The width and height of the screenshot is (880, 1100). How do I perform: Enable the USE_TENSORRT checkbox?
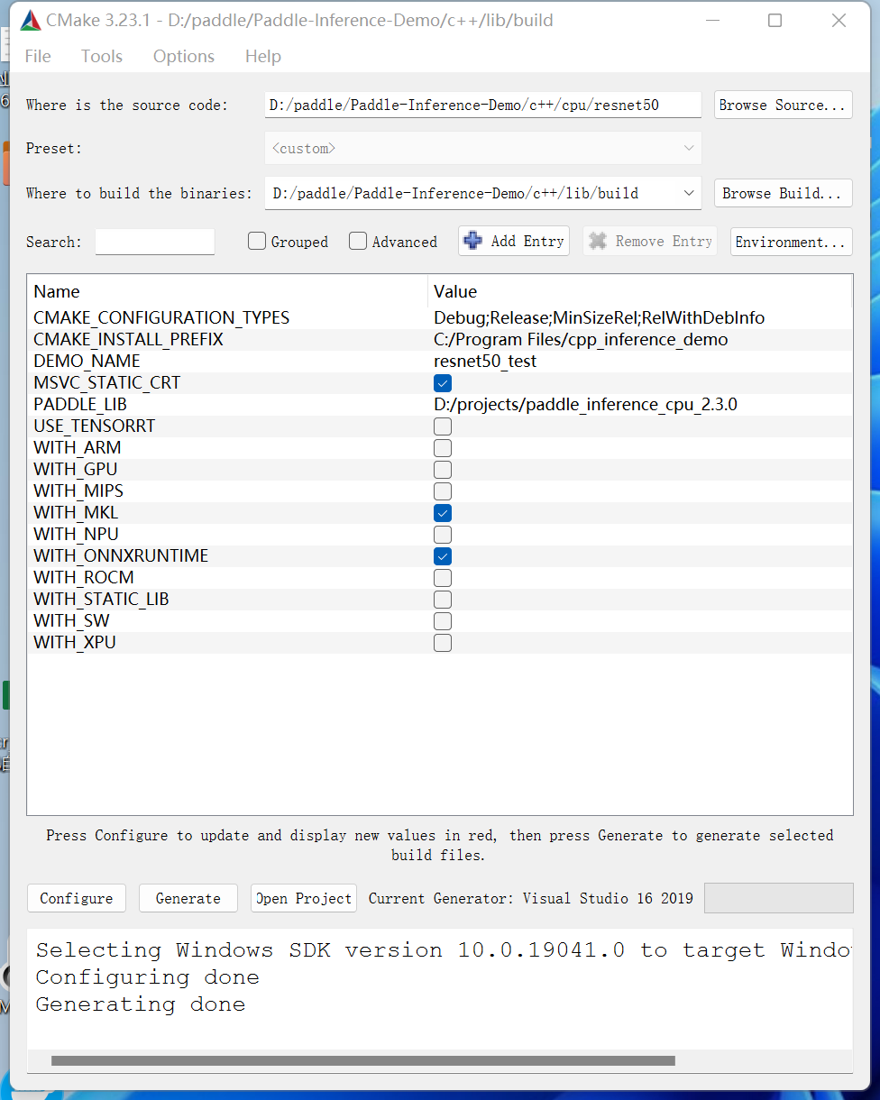coord(442,426)
